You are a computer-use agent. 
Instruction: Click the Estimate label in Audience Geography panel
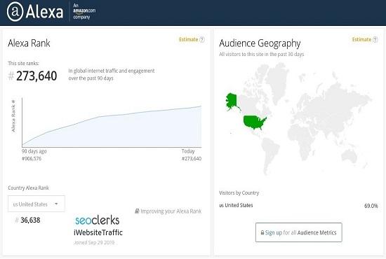pos(361,39)
